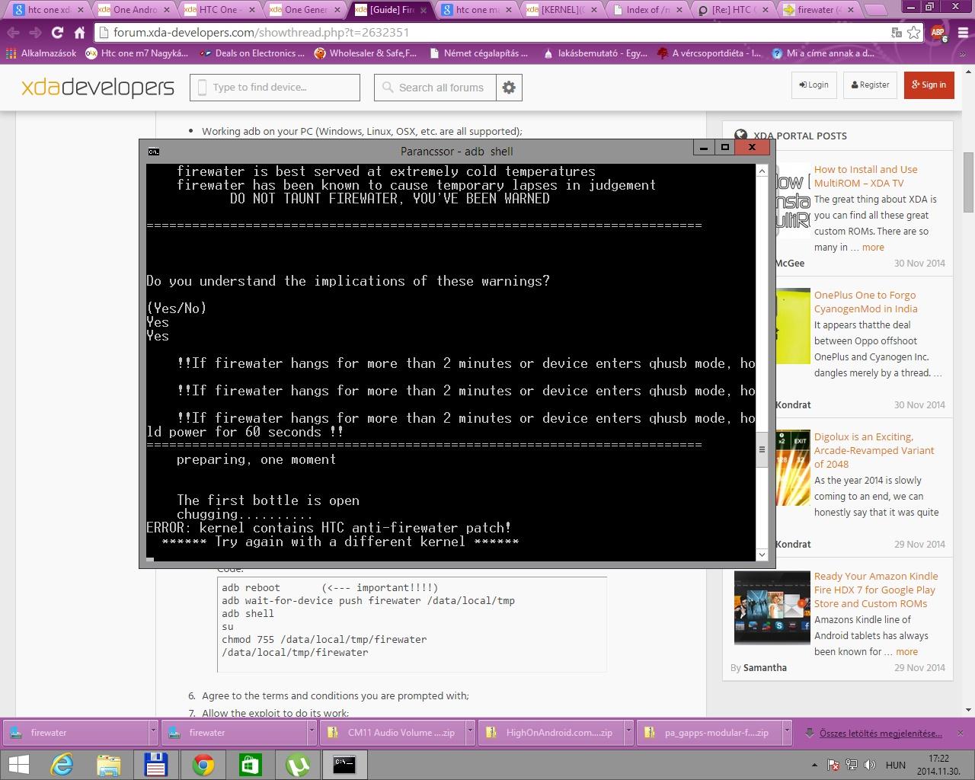This screenshot has width=975, height=780.
Task: Click the volume icon in system tray
Action: [868, 765]
